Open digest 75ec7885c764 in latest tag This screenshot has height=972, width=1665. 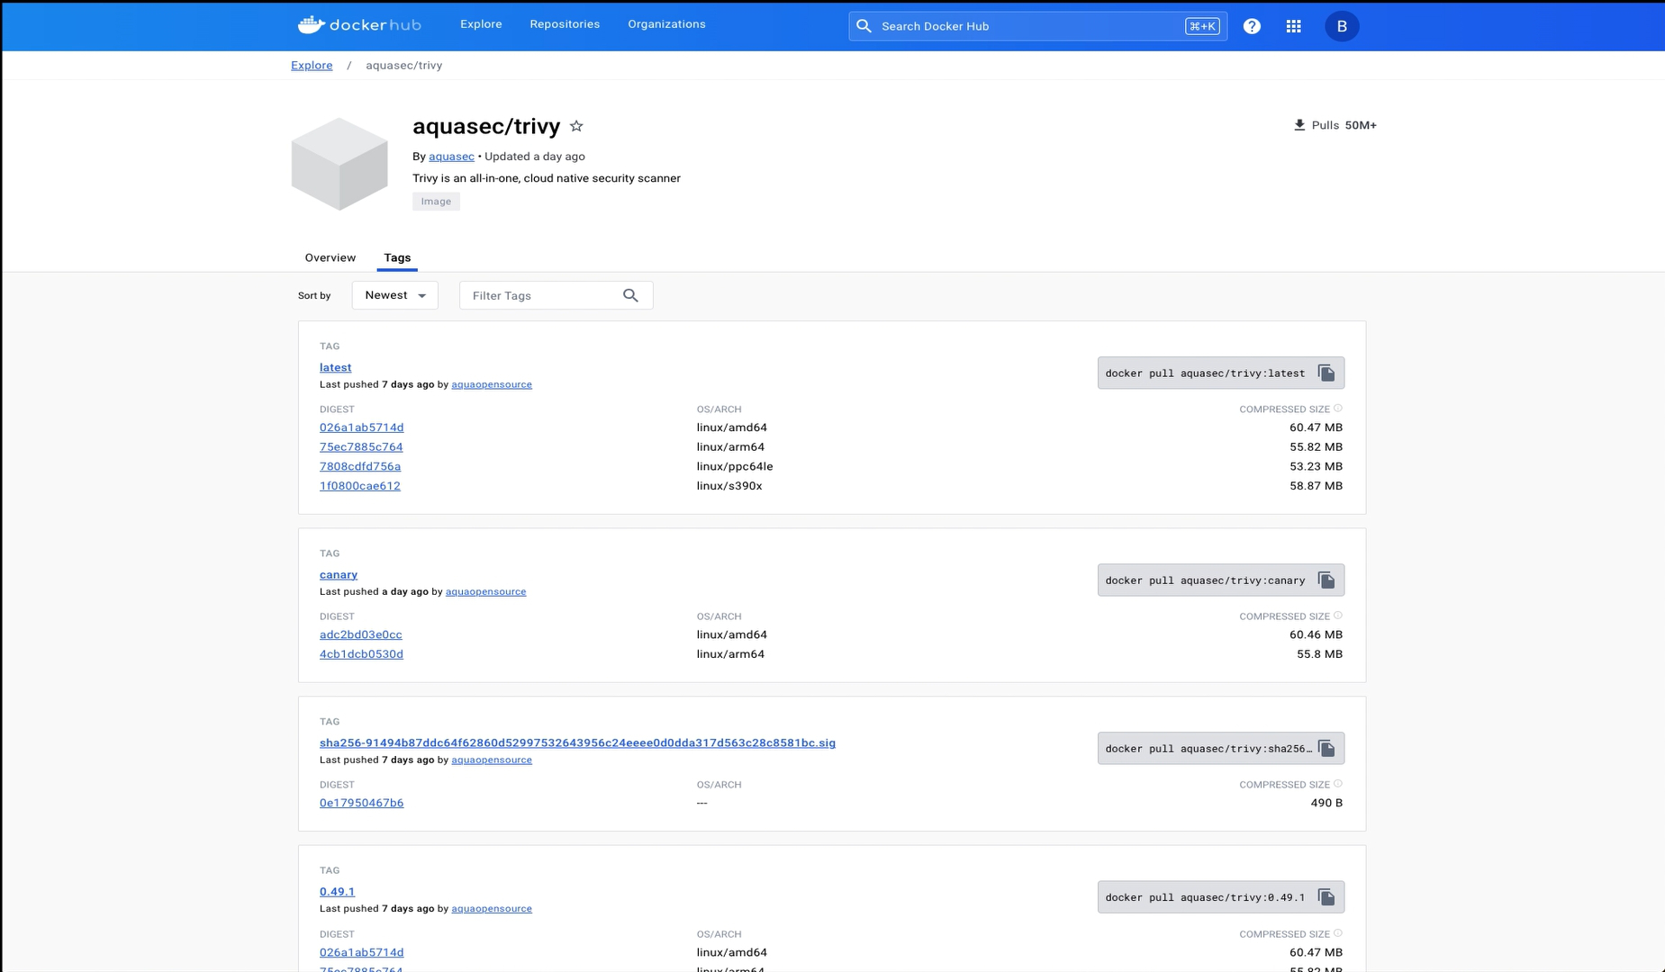point(361,446)
